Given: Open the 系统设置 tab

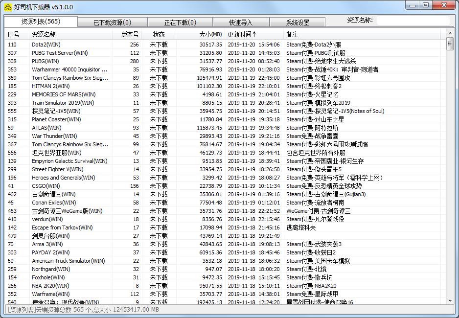Looking at the screenshot, I should pos(297,22).
